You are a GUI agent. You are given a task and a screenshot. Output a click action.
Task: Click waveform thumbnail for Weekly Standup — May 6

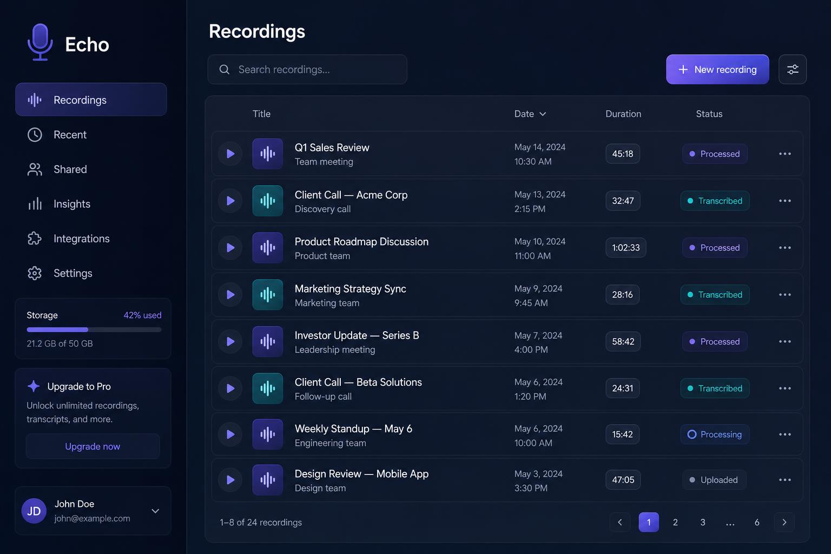[268, 434]
